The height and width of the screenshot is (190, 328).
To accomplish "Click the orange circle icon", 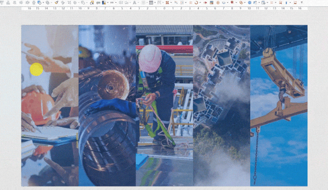I will (218, 3).
